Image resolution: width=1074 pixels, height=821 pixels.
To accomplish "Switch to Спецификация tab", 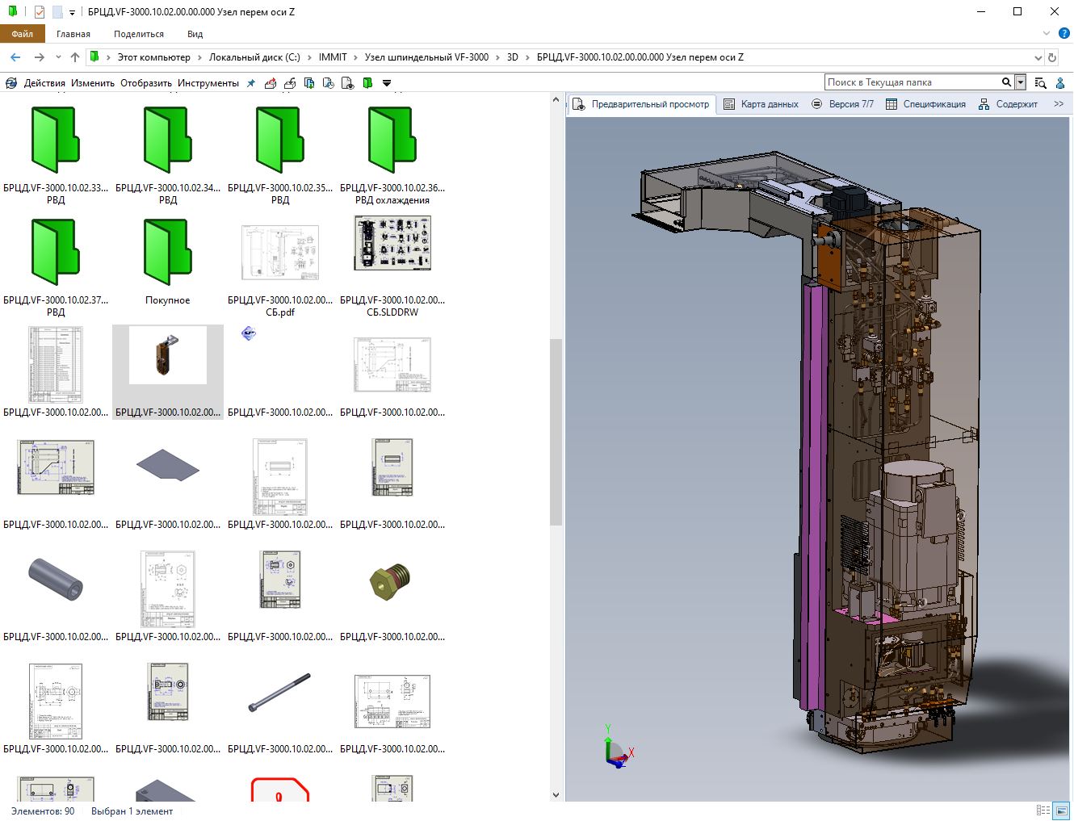I will pos(925,103).
